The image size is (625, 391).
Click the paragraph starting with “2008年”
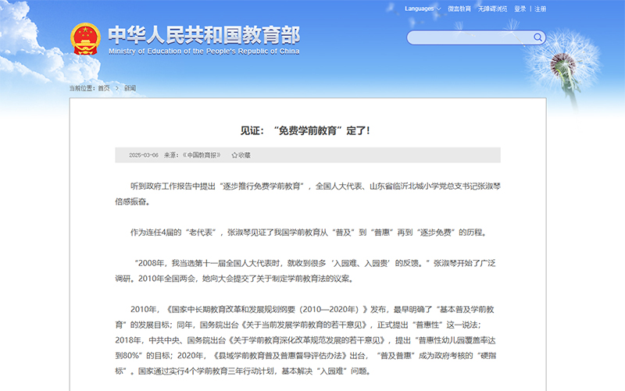coord(305,271)
